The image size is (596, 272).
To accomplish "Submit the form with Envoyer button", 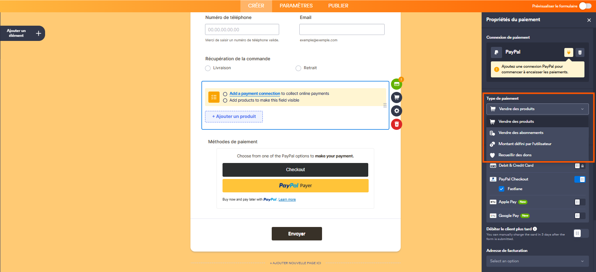I will pos(297,234).
